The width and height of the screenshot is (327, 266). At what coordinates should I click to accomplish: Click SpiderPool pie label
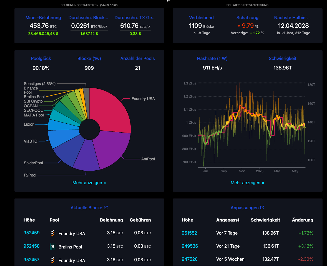tap(33, 163)
